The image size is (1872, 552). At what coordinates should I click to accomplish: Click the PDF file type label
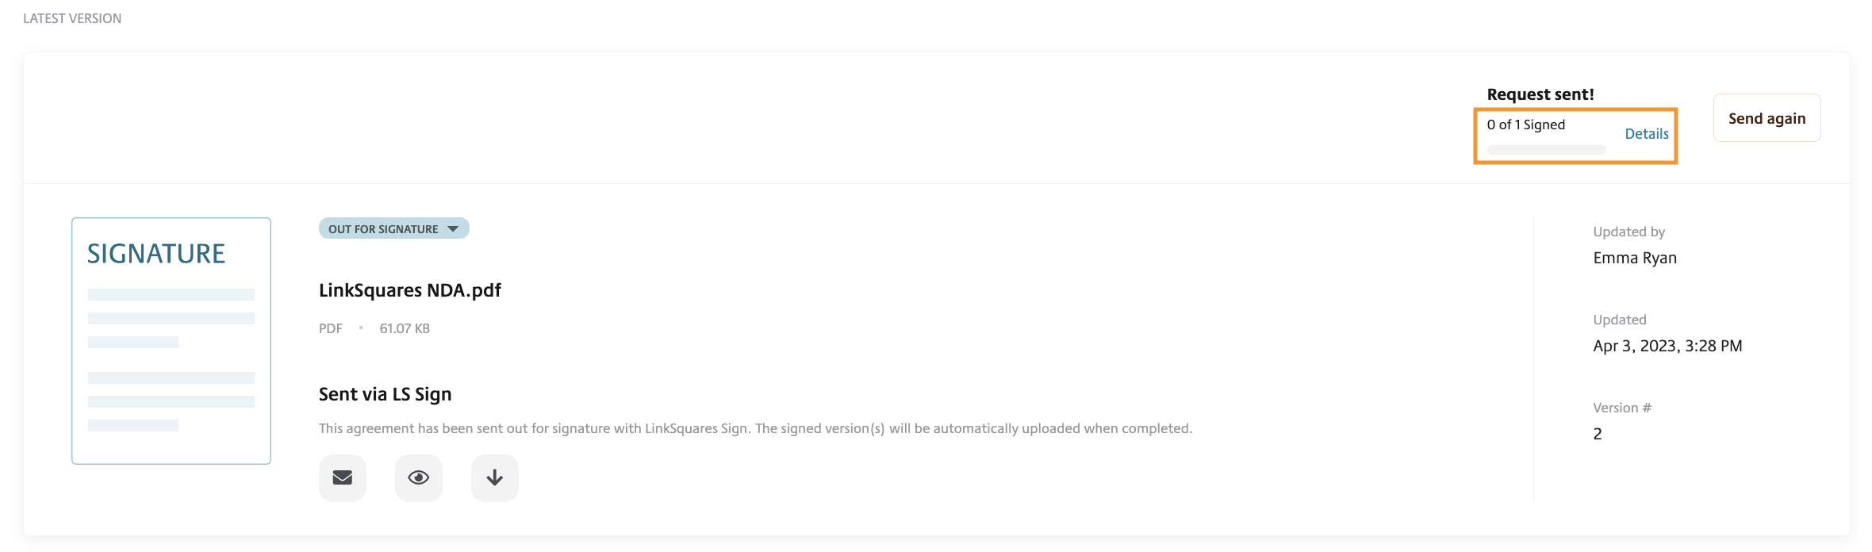[x=331, y=328]
